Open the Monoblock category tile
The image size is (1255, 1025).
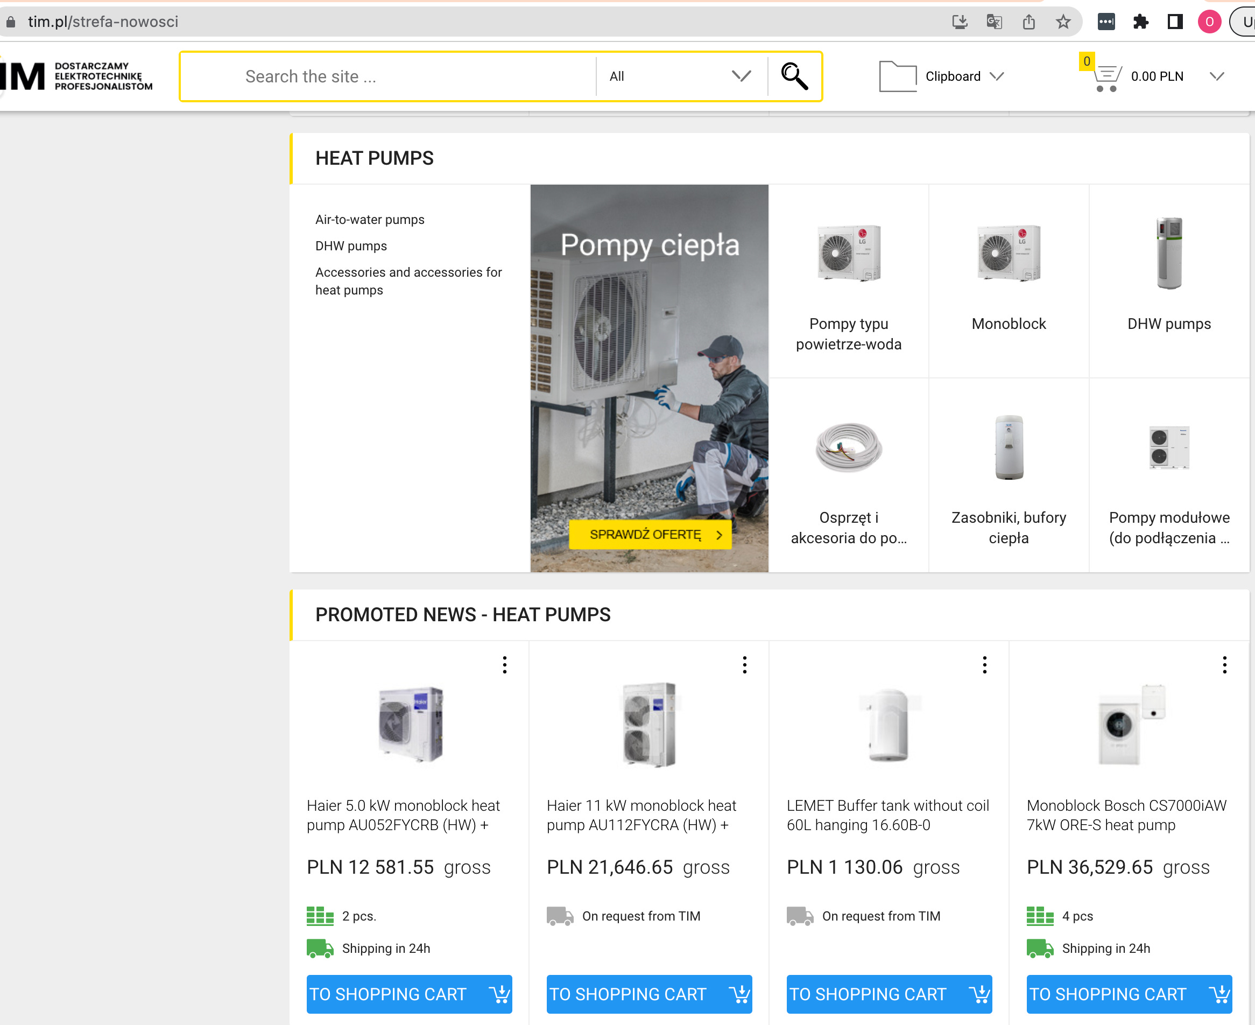tap(1008, 281)
